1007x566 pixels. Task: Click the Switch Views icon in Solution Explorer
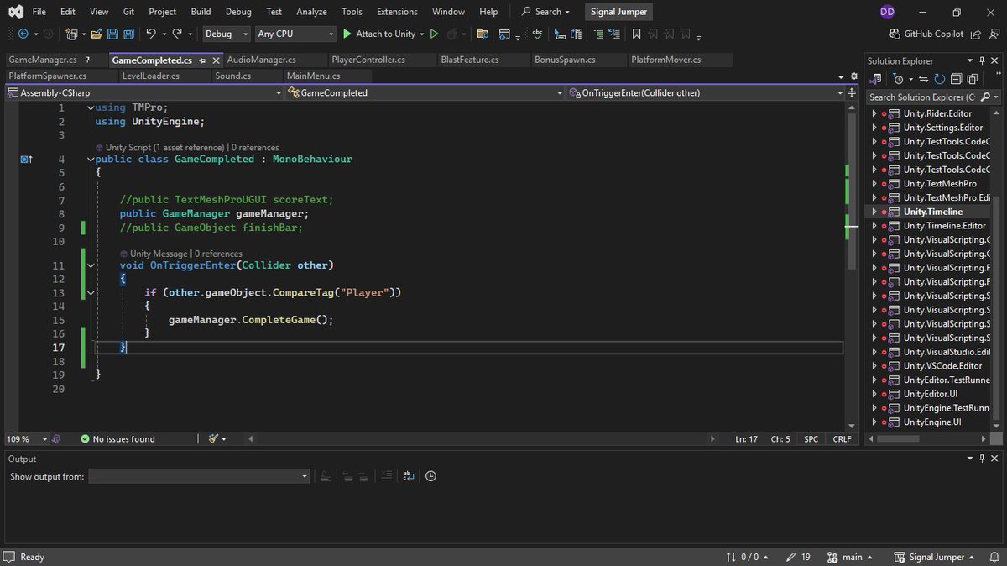[875, 79]
